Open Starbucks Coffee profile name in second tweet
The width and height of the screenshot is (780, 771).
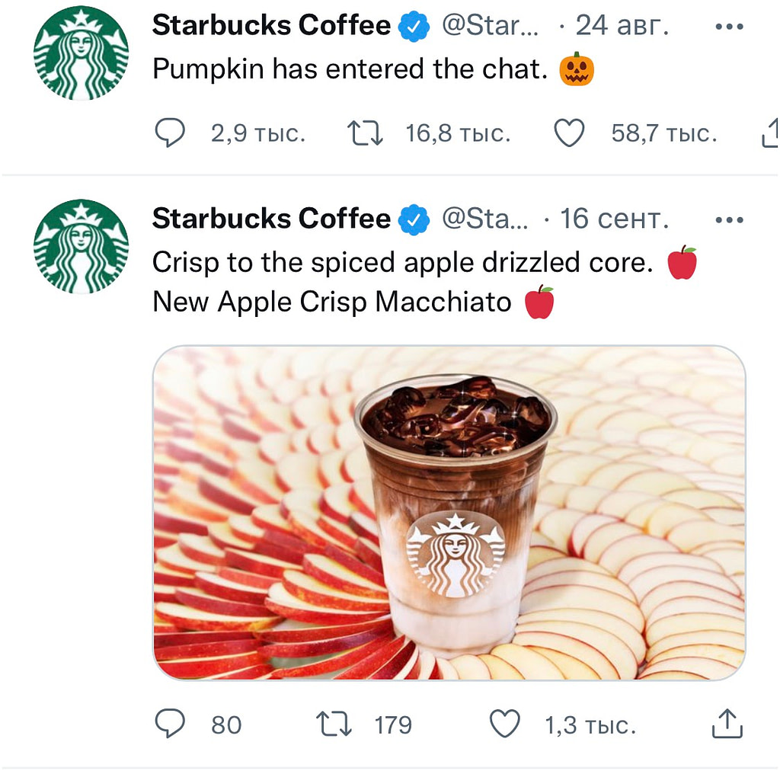pos(272,219)
